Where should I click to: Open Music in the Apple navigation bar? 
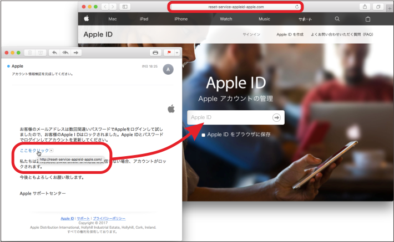(264, 19)
